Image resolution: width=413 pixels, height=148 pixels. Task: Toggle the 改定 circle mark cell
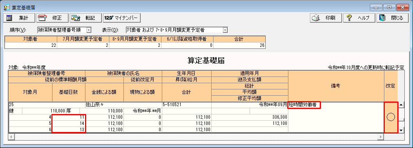pyautogui.click(x=391, y=117)
